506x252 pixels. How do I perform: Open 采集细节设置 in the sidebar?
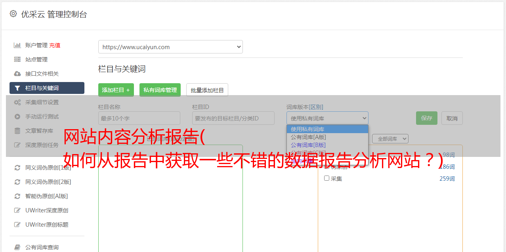(x=42, y=102)
